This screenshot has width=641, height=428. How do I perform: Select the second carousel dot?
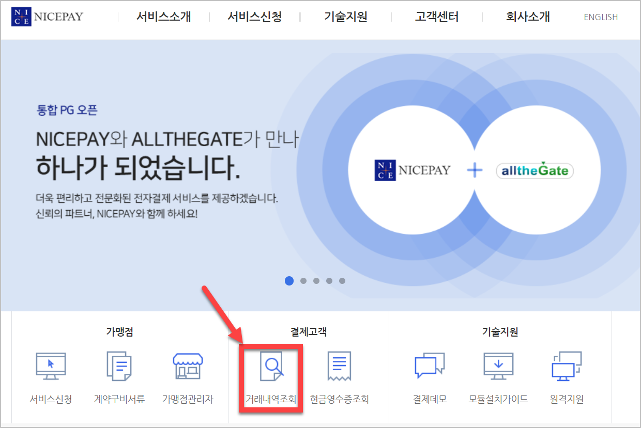click(x=303, y=281)
